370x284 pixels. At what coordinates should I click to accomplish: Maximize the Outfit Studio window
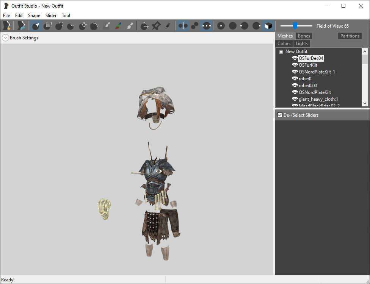click(343, 6)
